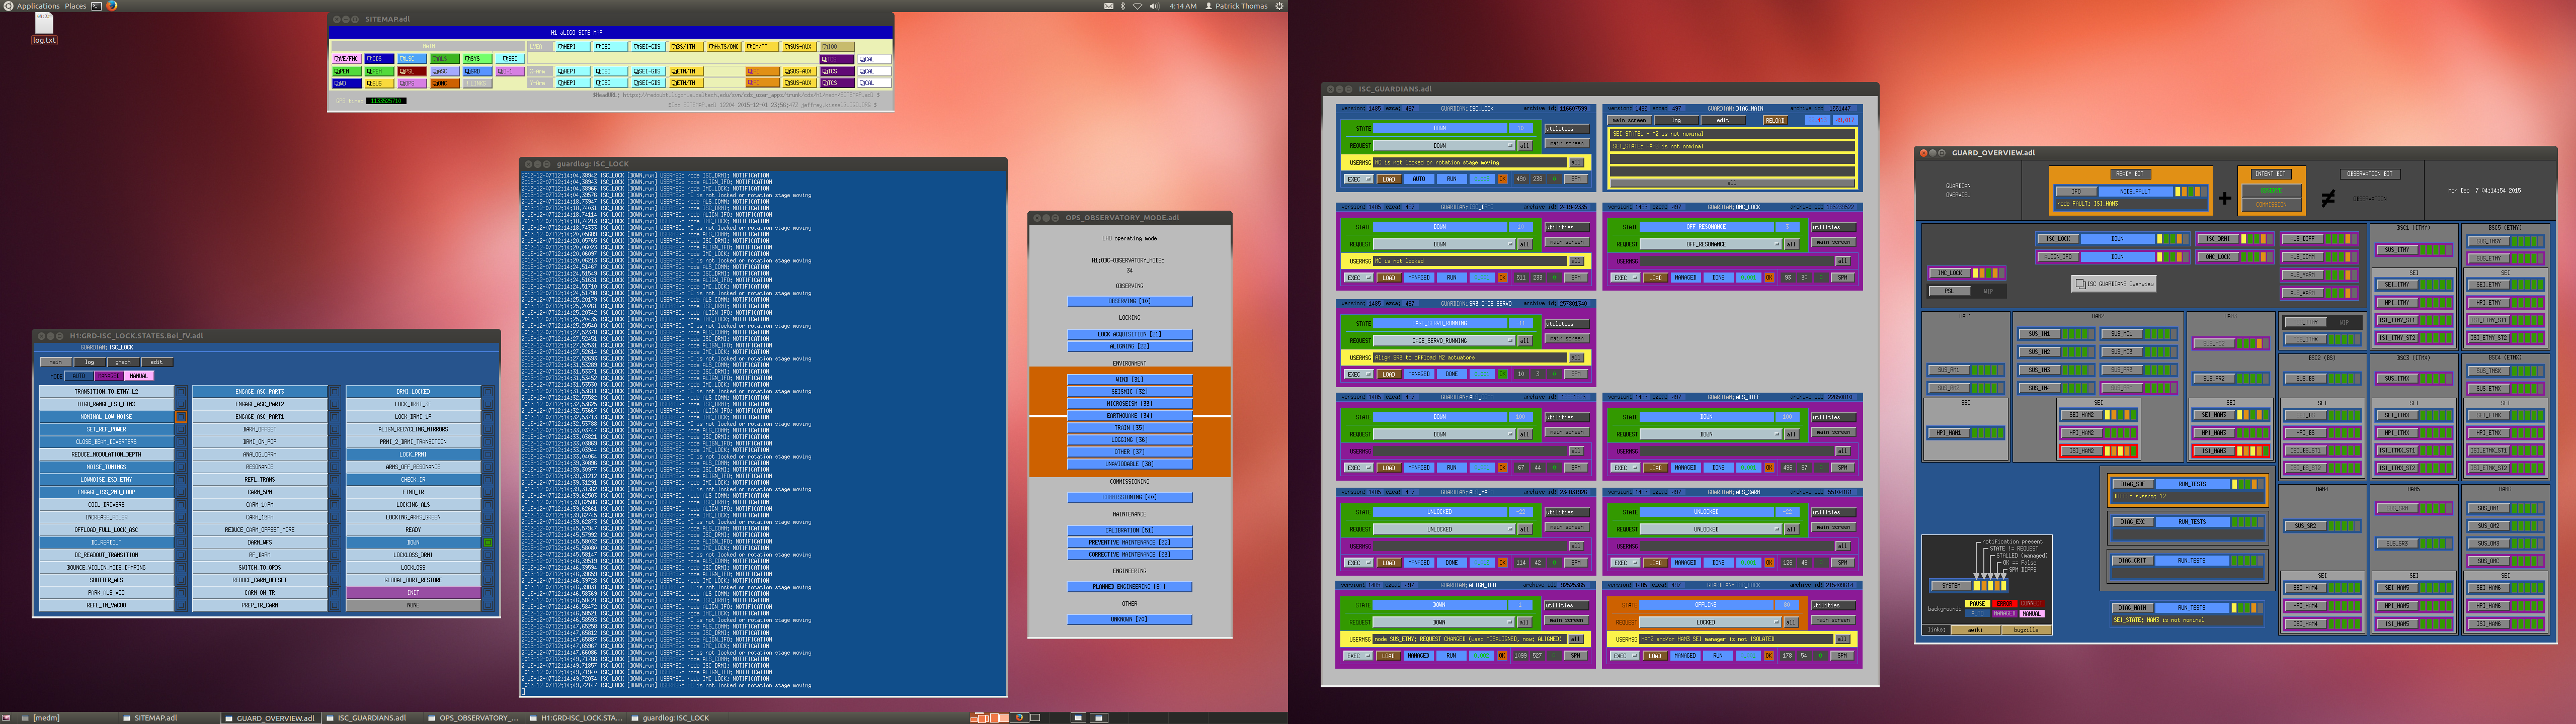2576x724 pixels.
Task: Open the EXEC dropdown in OMC_LOCK panel
Action: [x=1626, y=278]
